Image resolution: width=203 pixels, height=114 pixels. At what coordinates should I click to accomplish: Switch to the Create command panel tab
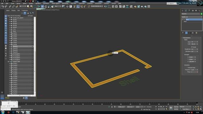[x=183, y=10]
